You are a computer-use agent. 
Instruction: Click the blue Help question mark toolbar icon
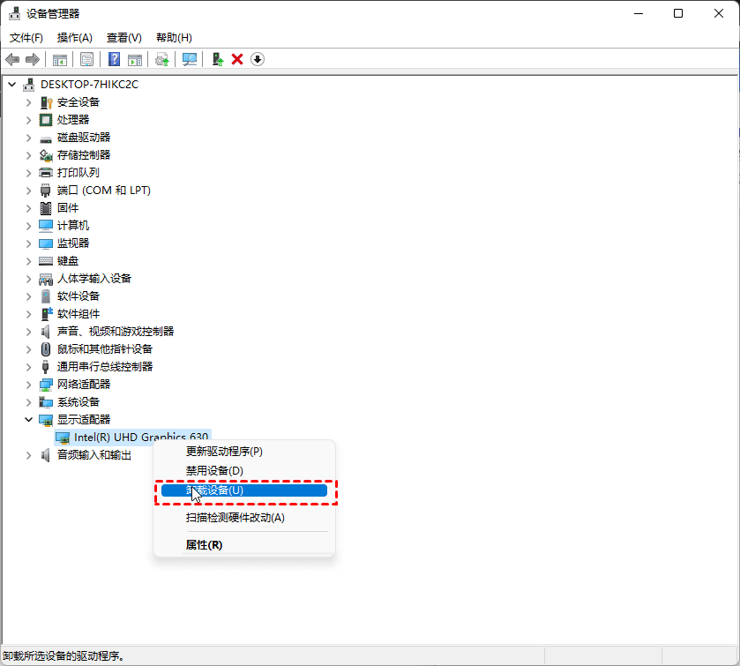(x=114, y=59)
